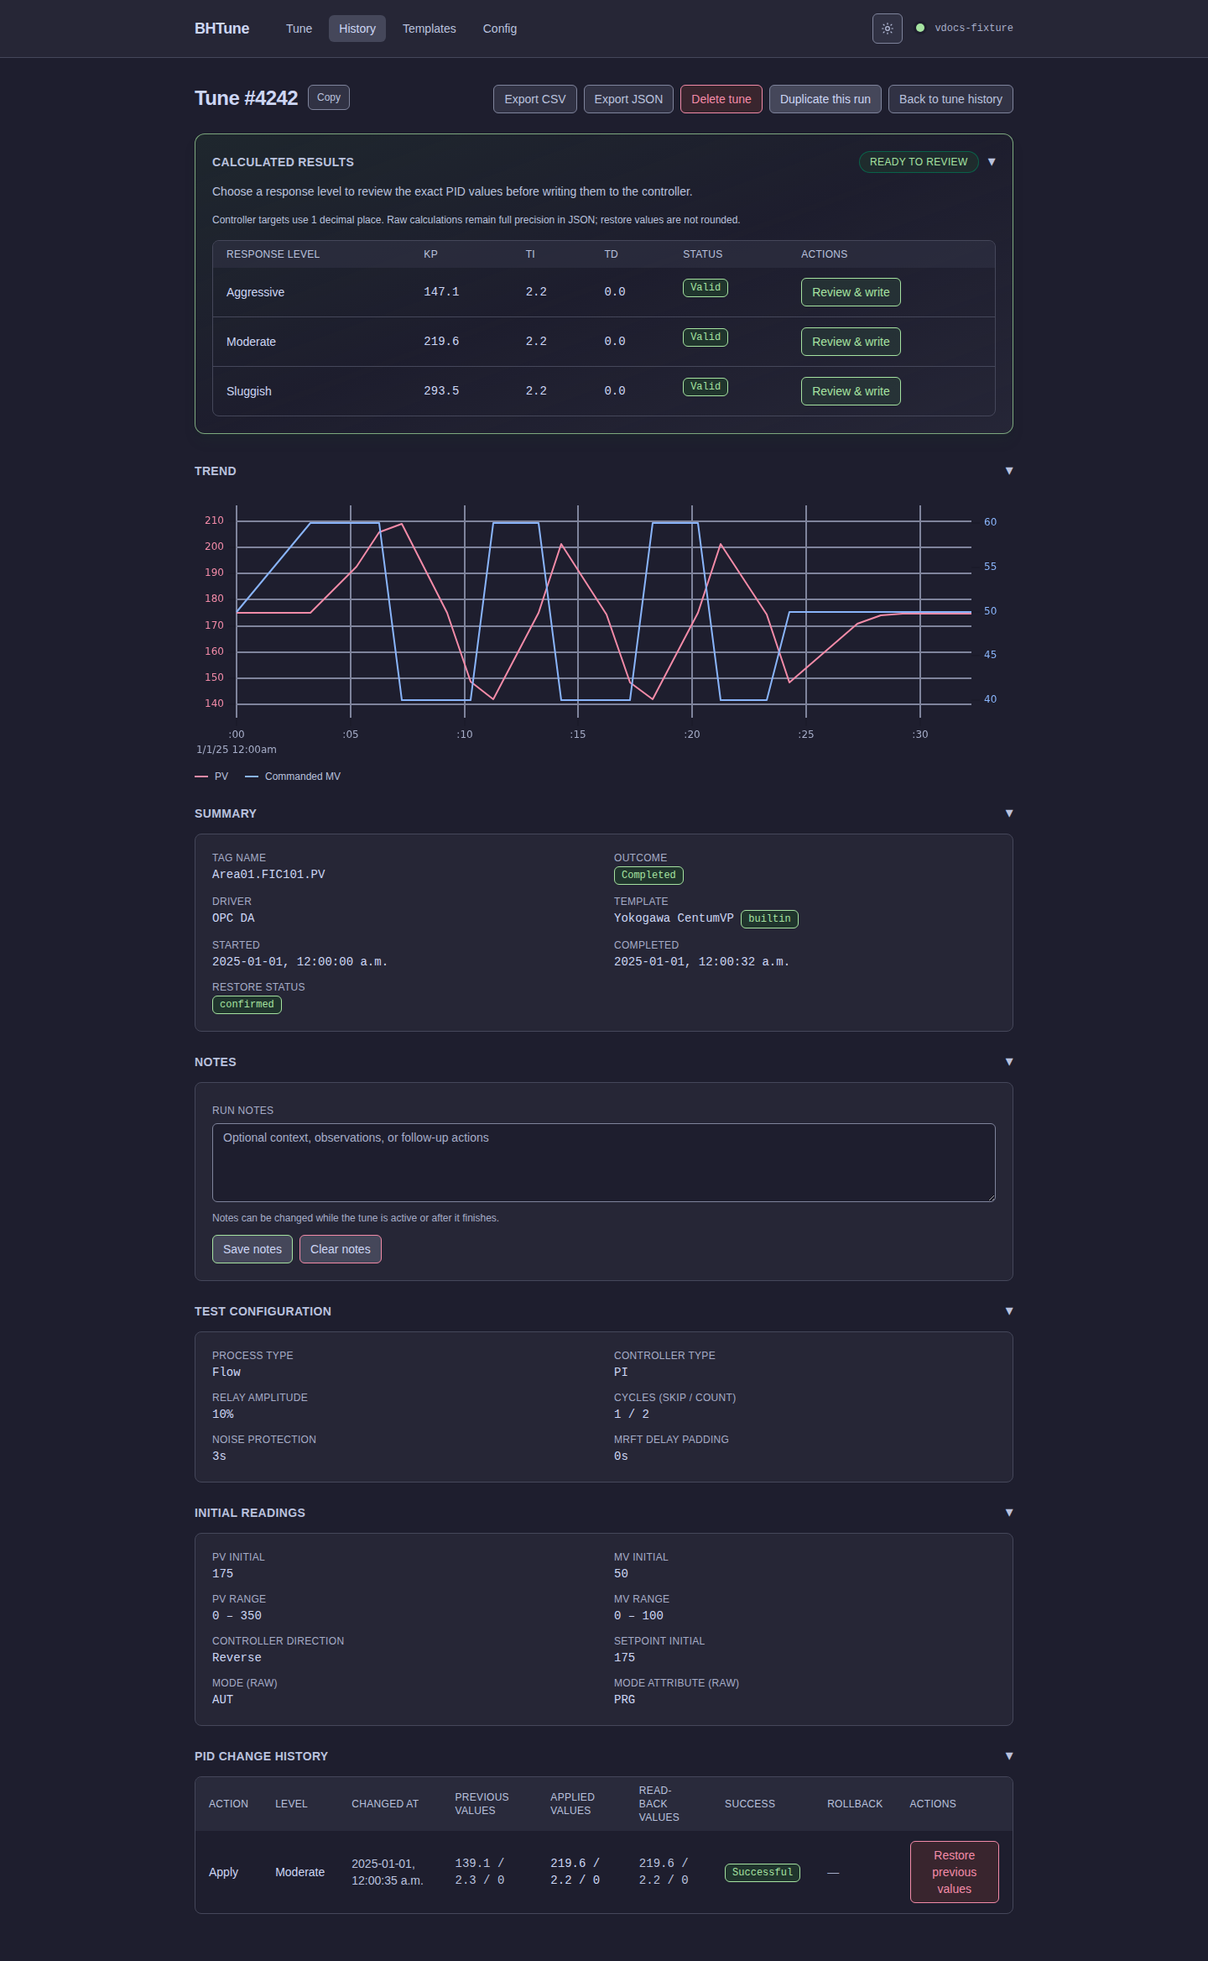Duplicate this run

pyautogui.click(x=825, y=99)
